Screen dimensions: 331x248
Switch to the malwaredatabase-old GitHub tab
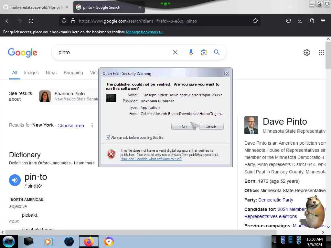coord(36,7)
